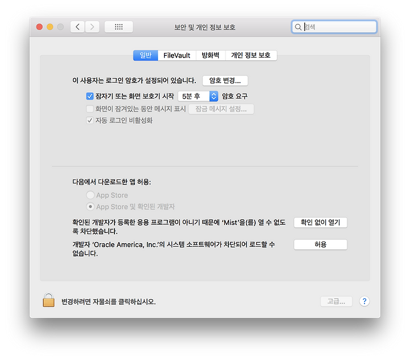Viewport: 410px width, 360px height.
Task: Click the window title 보안 및 개인 정보 보호
Action: click(x=205, y=27)
